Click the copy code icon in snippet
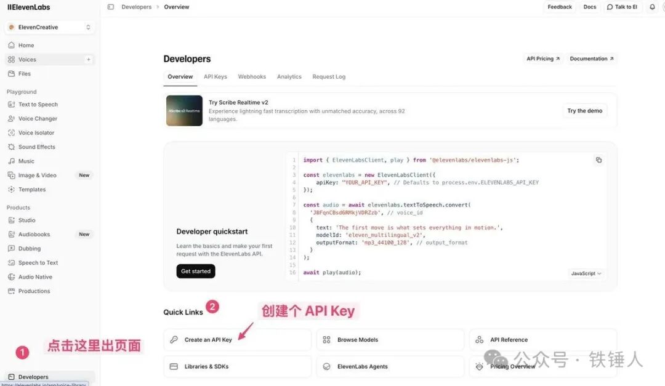Screen dimensions: 665x386 pos(598,160)
